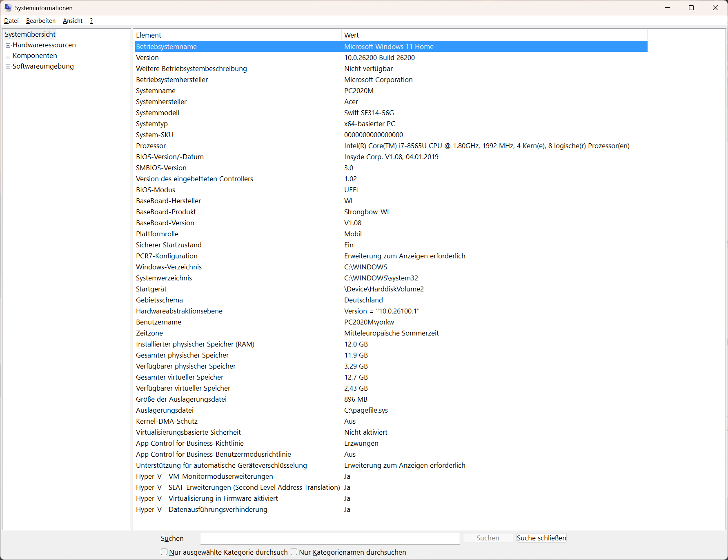
Task: Open the Bearbeiten menu
Action: click(x=41, y=21)
